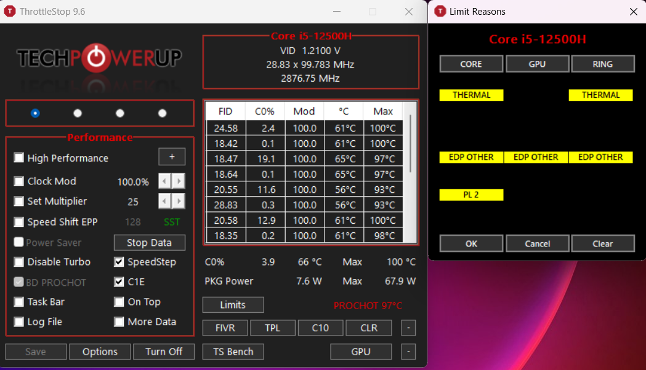Screen dimensions: 646x370
Task: Enable the Set Multiplier checkbox
Action: (18, 201)
